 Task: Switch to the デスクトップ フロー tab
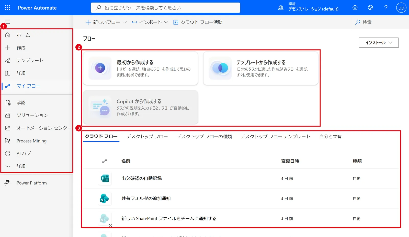147,137
